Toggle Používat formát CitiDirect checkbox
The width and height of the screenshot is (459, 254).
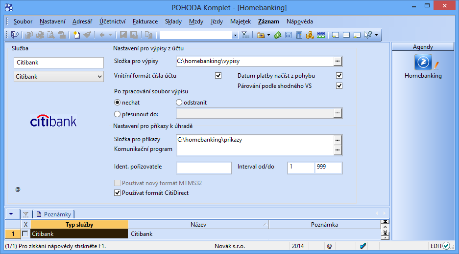point(118,192)
